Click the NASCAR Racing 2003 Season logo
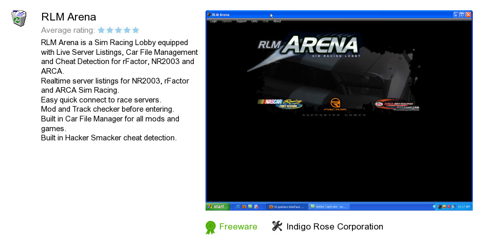 click(x=280, y=103)
